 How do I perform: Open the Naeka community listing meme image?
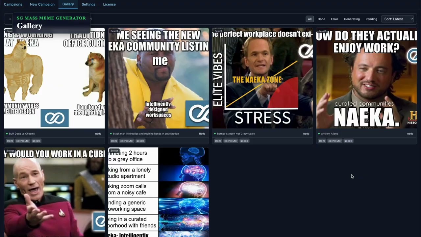click(x=159, y=78)
